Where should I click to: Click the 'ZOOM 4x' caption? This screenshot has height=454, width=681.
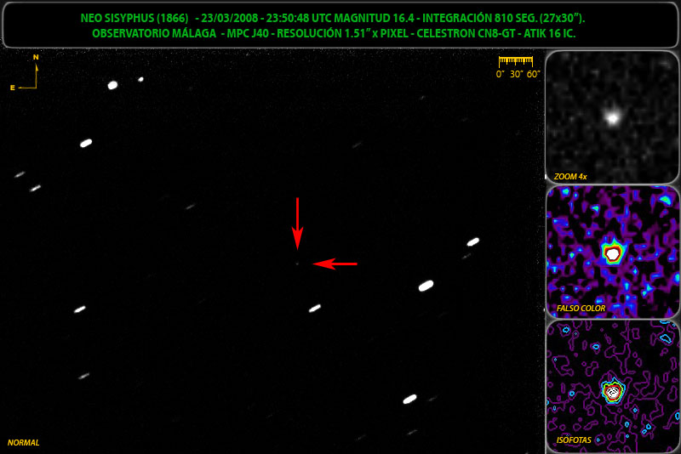(570, 177)
